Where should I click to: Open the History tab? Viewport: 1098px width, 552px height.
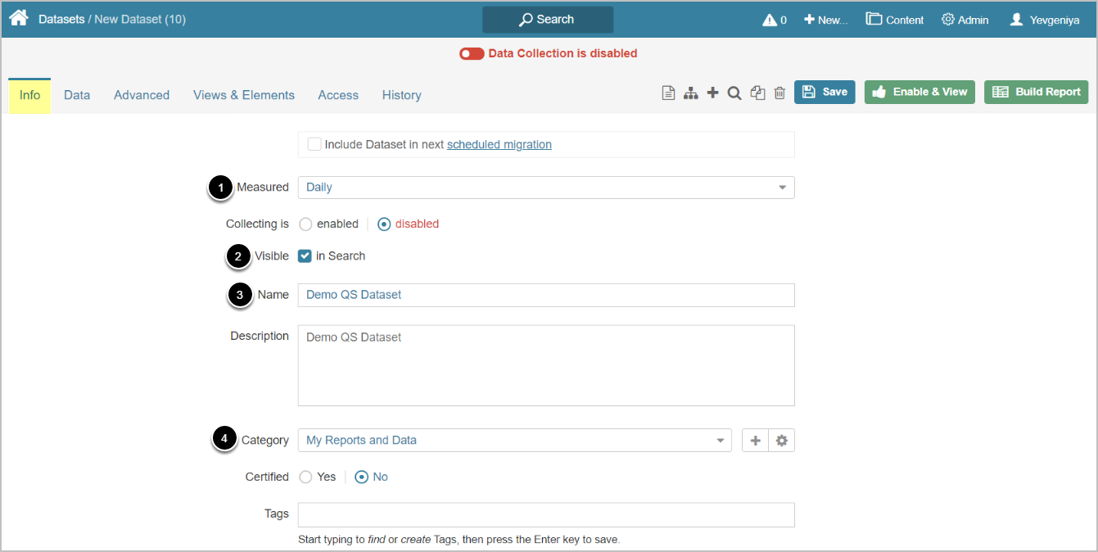(401, 96)
